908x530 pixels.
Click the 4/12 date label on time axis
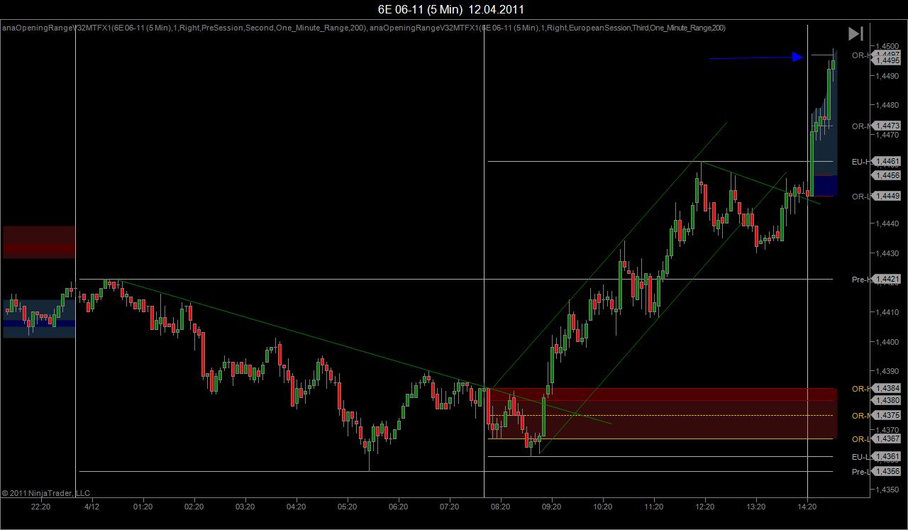(x=92, y=507)
